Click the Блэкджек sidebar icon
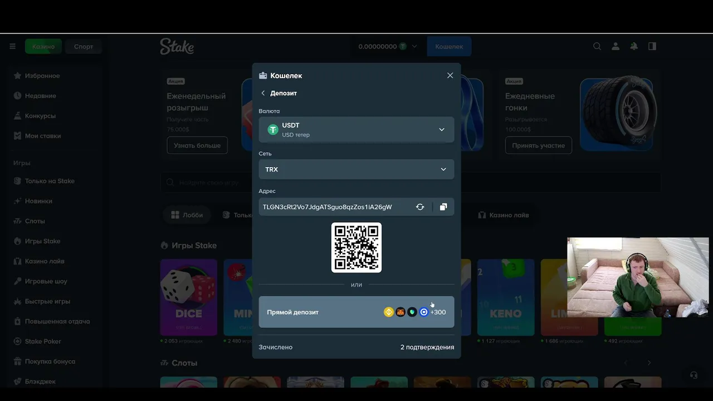This screenshot has width=713, height=401. 17,382
